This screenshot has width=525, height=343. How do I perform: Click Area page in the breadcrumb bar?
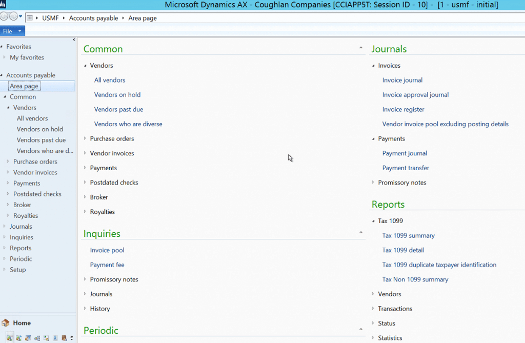(143, 18)
